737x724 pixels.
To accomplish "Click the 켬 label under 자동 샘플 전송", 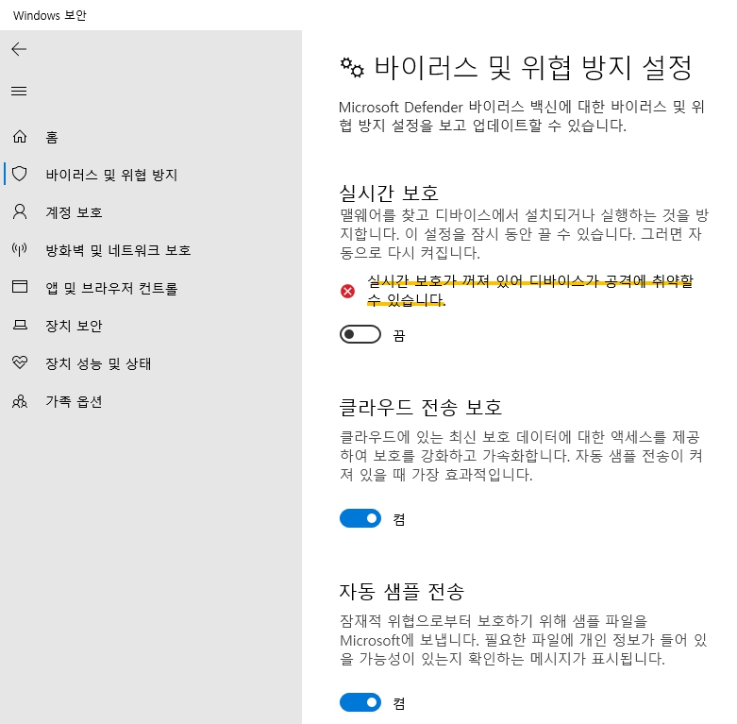I will tap(399, 704).
